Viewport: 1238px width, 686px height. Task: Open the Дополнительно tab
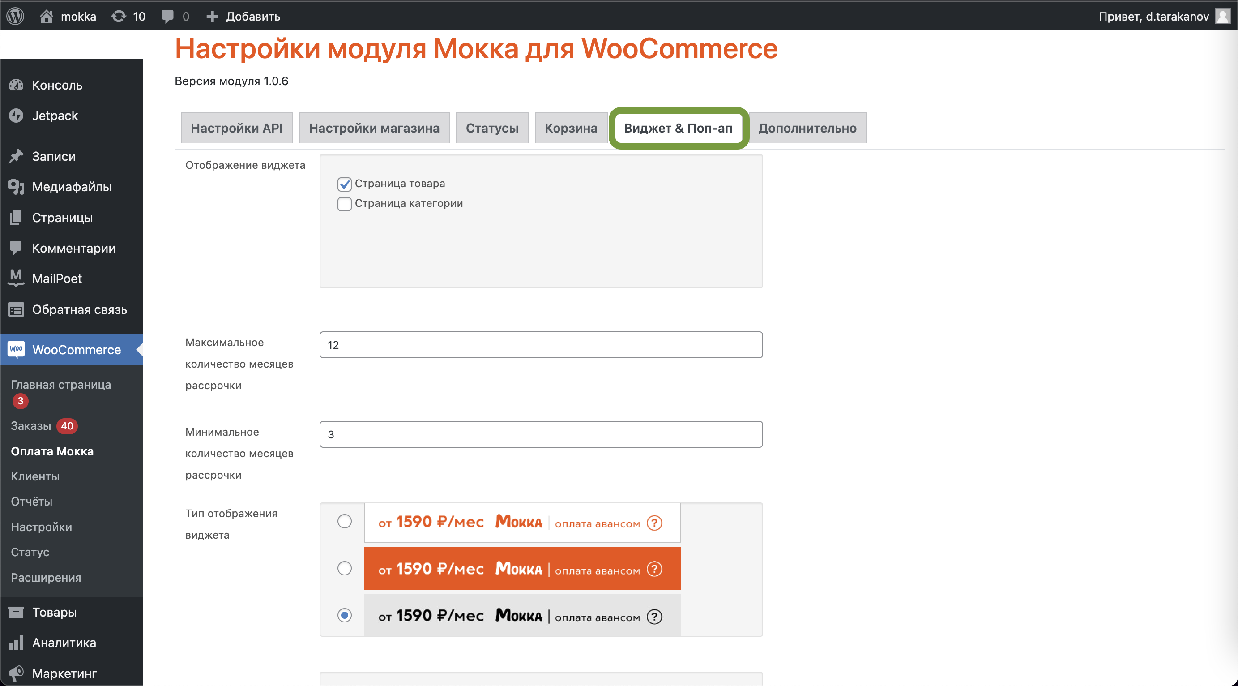807,128
